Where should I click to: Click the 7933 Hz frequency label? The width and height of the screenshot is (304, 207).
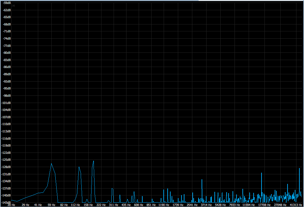[235, 205]
